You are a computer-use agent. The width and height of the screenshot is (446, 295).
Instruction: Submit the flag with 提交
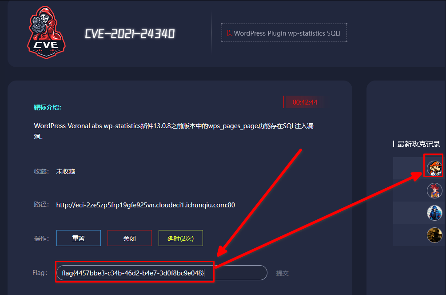tap(282, 273)
